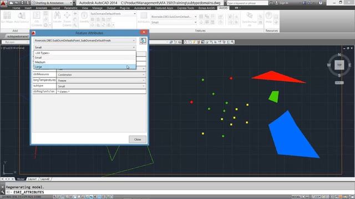Click the Add Service ribbon button
The width and height of the screenshot is (355, 199).
click(22, 18)
